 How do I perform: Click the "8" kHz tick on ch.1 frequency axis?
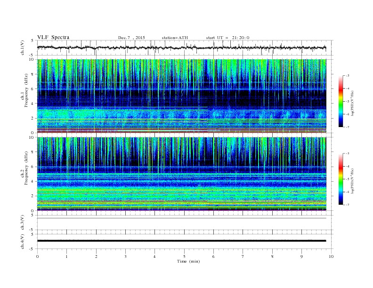[x=33, y=74]
